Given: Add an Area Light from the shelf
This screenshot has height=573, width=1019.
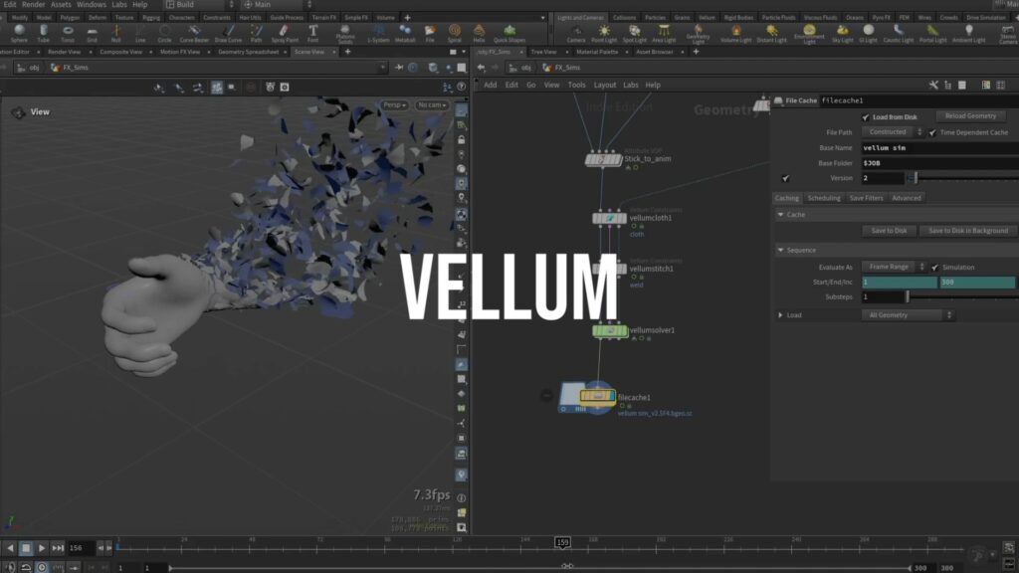Looking at the screenshot, I should [x=664, y=34].
